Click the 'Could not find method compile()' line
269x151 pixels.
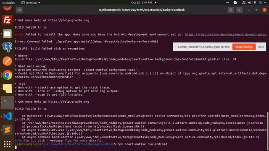pyautogui.click(x=140, y=75)
